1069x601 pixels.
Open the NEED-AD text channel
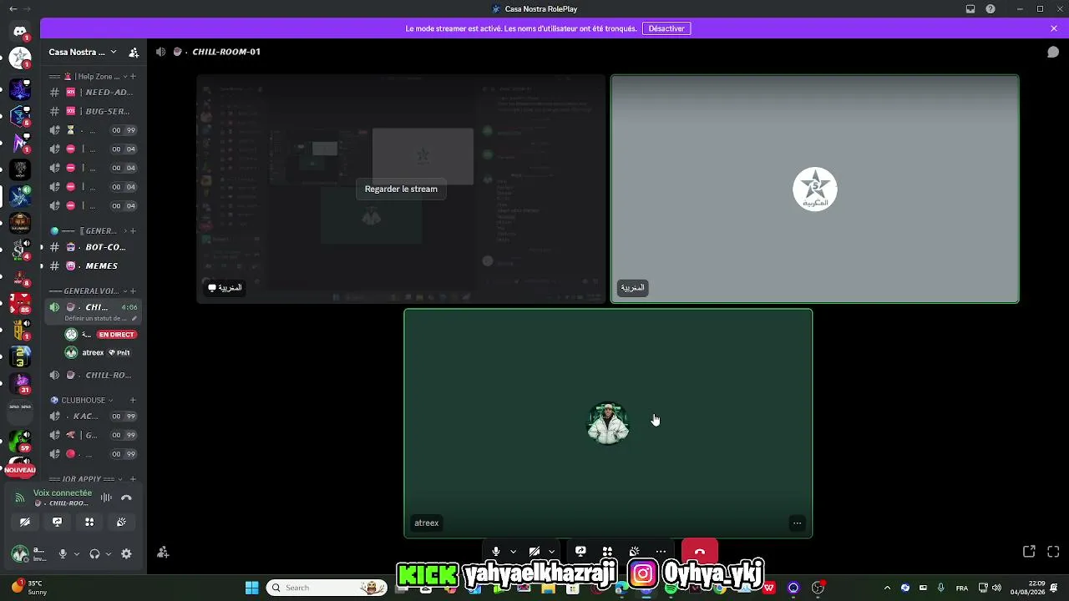92,93
